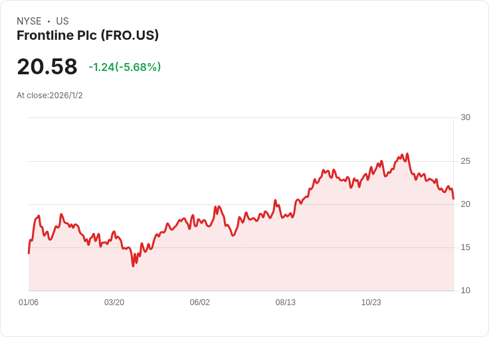Screen dimensions: 489x337
Task: Click the 20 label on the price axis
Action: pyautogui.click(x=465, y=204)
